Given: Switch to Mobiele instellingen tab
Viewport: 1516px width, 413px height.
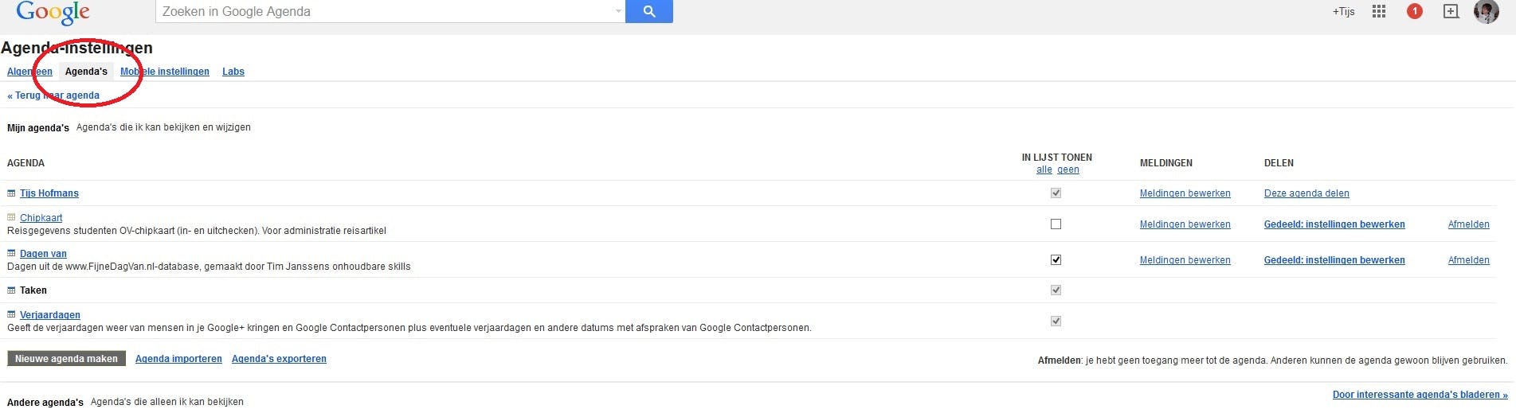Looking at the screenshot, I should tap(165, 72).
